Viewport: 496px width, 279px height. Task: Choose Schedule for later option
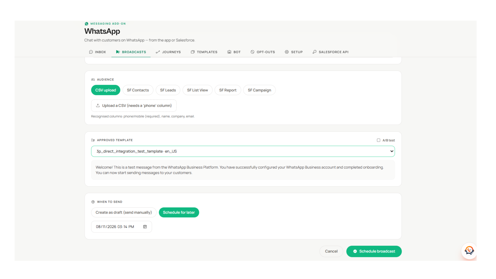coord(179,212)
